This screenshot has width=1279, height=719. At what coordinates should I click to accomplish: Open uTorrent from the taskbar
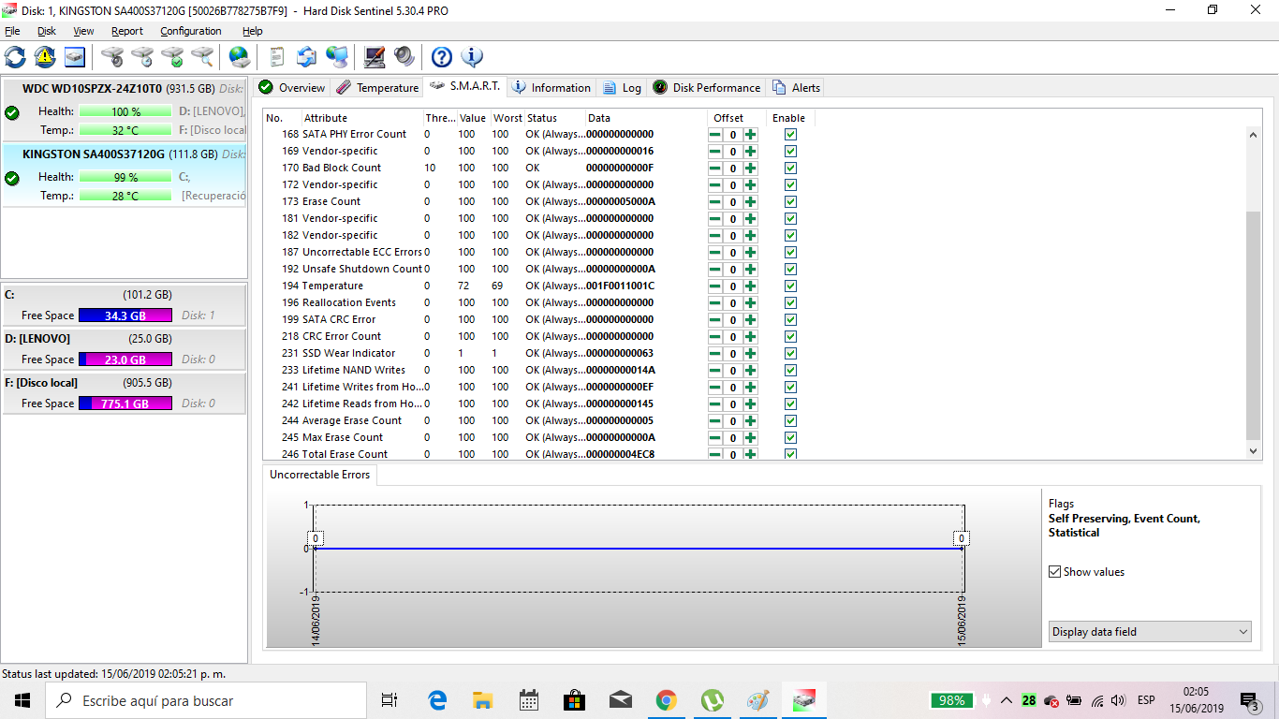[x=713, y=700]
